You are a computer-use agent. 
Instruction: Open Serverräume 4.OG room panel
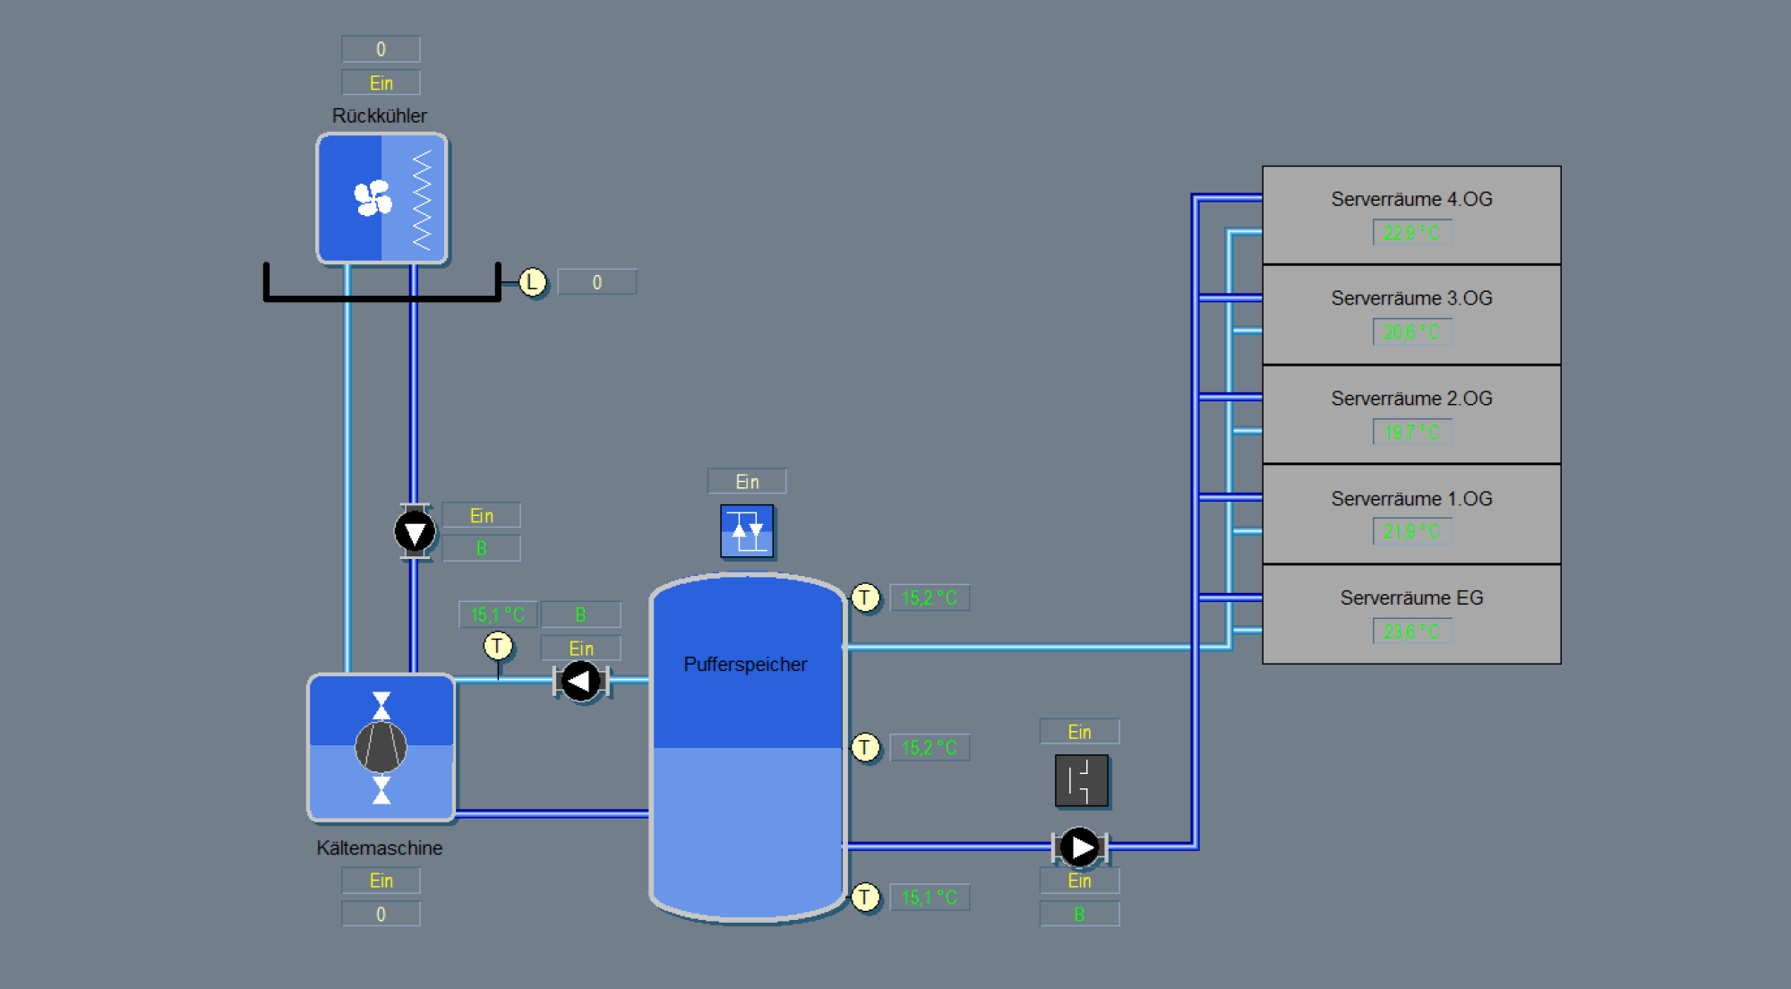point(1411,200)
